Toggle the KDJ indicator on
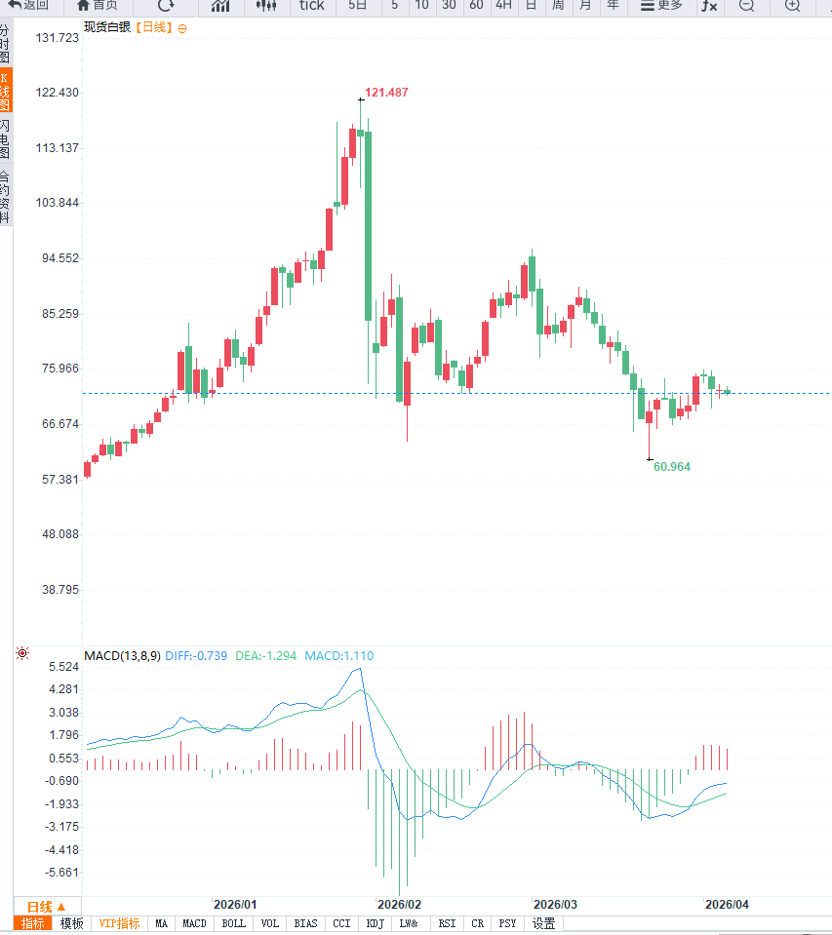The width and height of the screenshot is (832, 935). (376, 923)
